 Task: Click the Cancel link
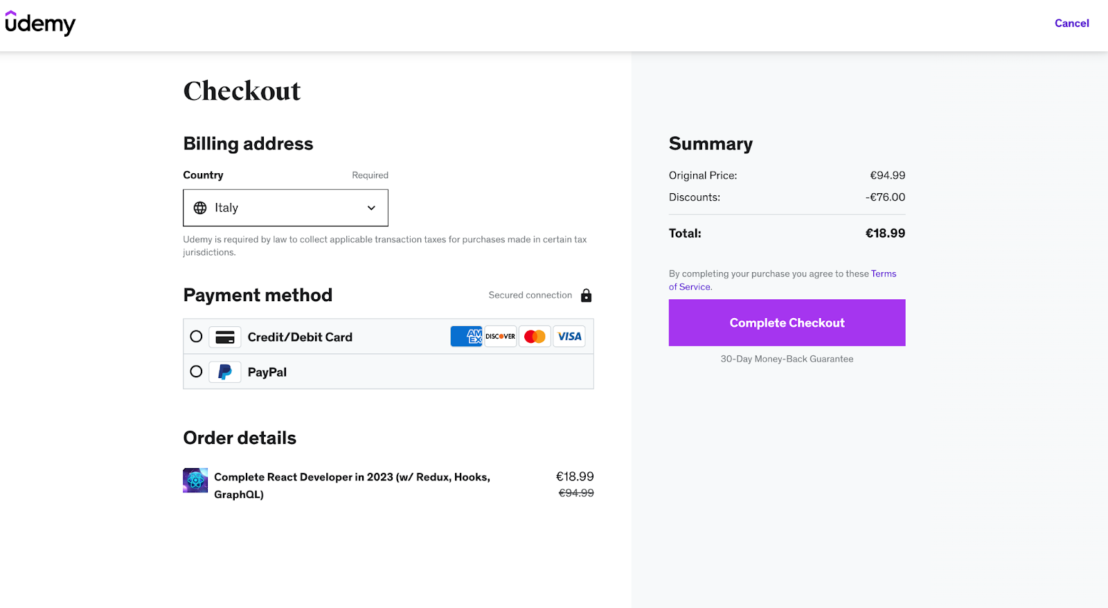pos(1072,24)
